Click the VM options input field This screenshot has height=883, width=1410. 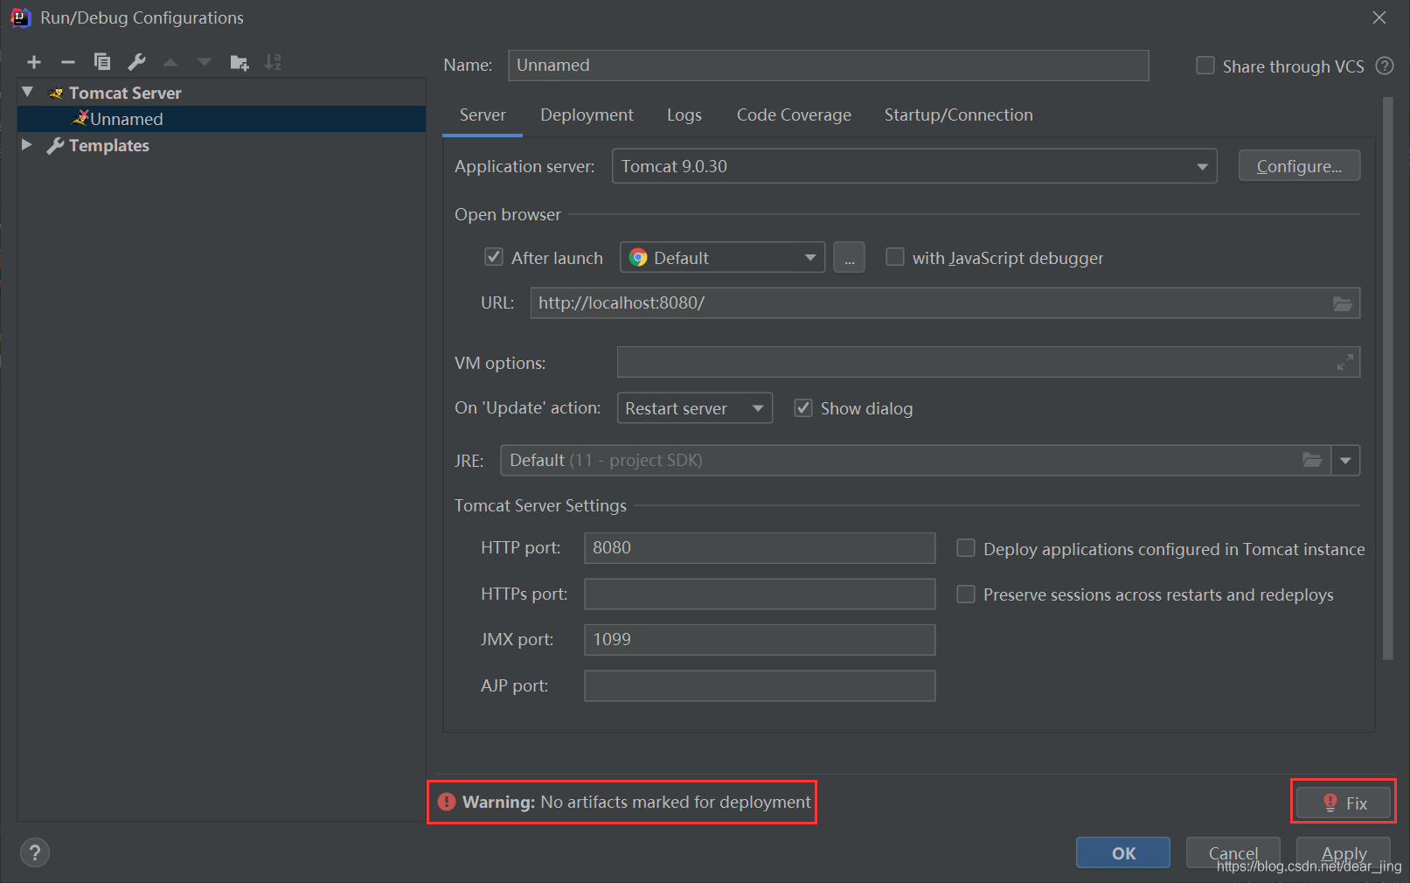pos(988,362)
